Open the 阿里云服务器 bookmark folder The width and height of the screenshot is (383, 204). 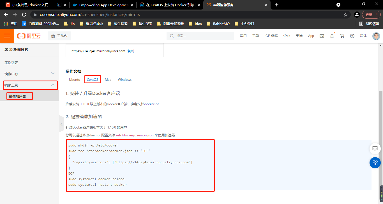tap(170, 24)
